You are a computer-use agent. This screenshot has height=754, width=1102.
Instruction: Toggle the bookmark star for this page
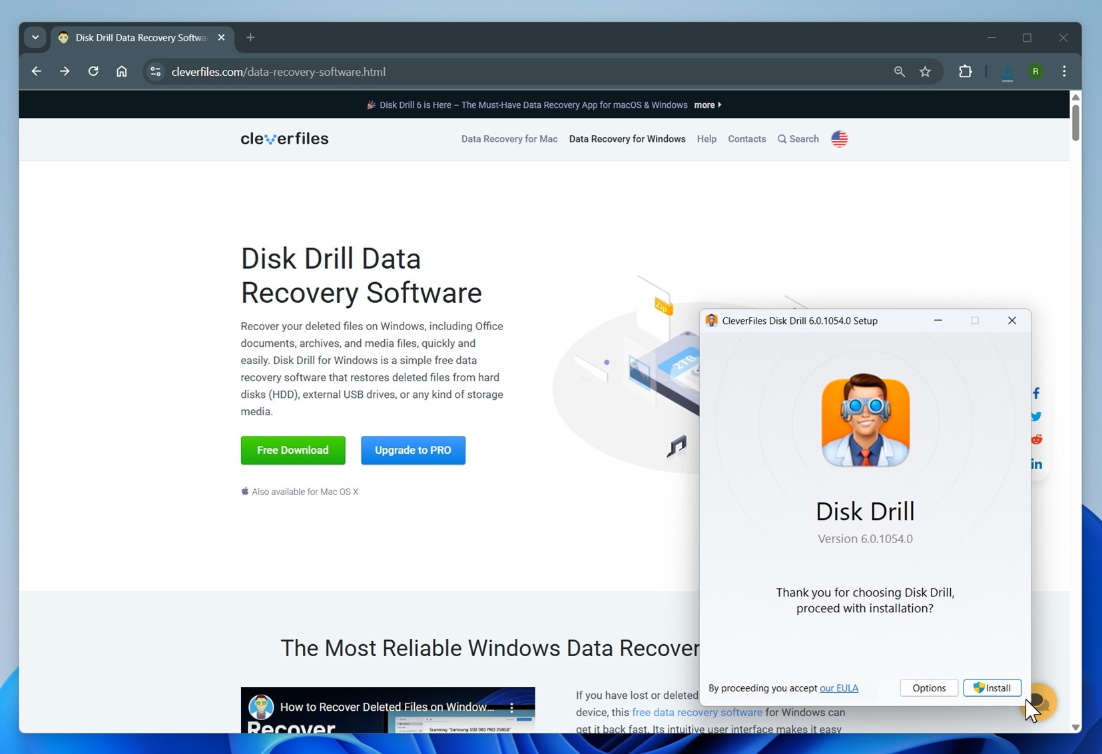[925, 71]
